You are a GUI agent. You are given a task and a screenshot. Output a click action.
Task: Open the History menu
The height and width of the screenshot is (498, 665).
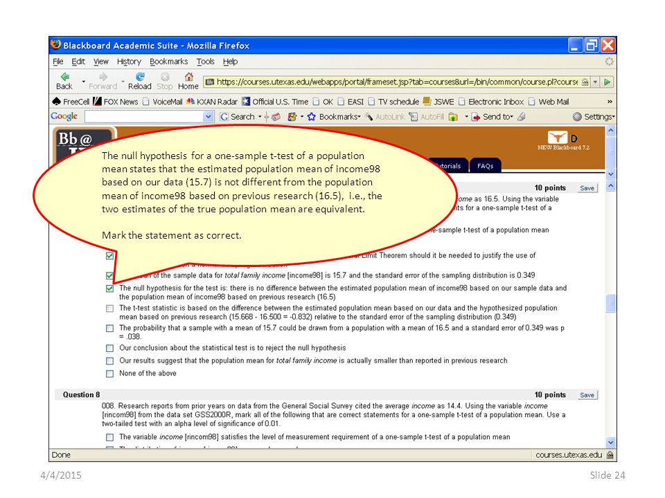coord(129,62)
